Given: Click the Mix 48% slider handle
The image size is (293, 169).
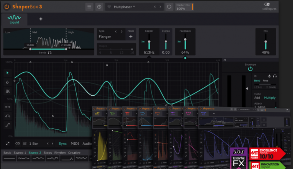Looking at the screenshot, I should 266,42.
